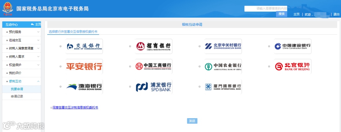Click the 搜索 search button

point(282,14)
